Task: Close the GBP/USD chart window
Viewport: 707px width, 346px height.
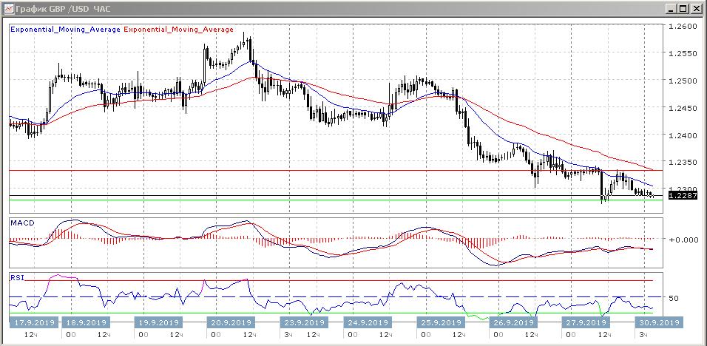Action: coord(696,9)
